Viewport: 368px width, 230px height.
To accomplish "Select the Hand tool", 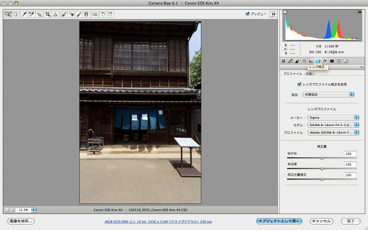I will 15,14.
